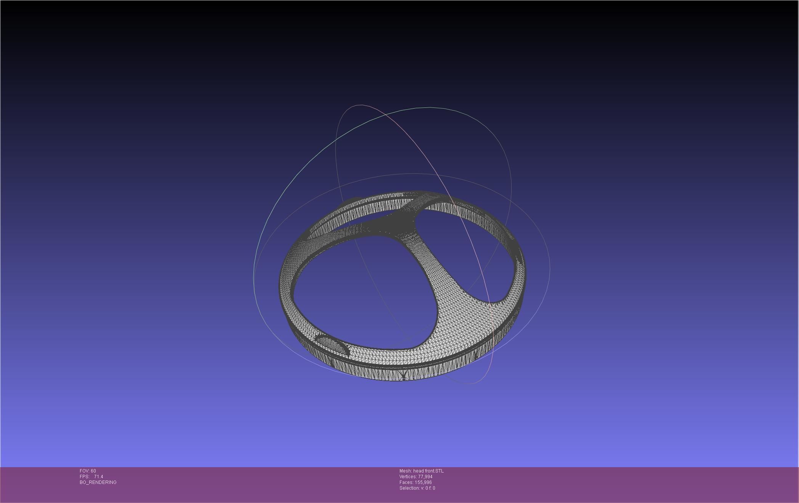Click the 'Selection: v: 0 f: 0' text

click(x=417, y=488)
